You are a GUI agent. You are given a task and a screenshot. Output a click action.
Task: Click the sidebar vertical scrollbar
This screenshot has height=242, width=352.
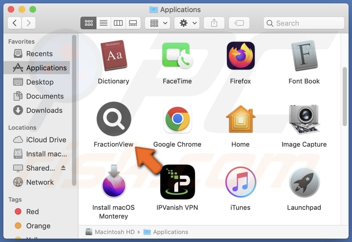coord(74,110)
